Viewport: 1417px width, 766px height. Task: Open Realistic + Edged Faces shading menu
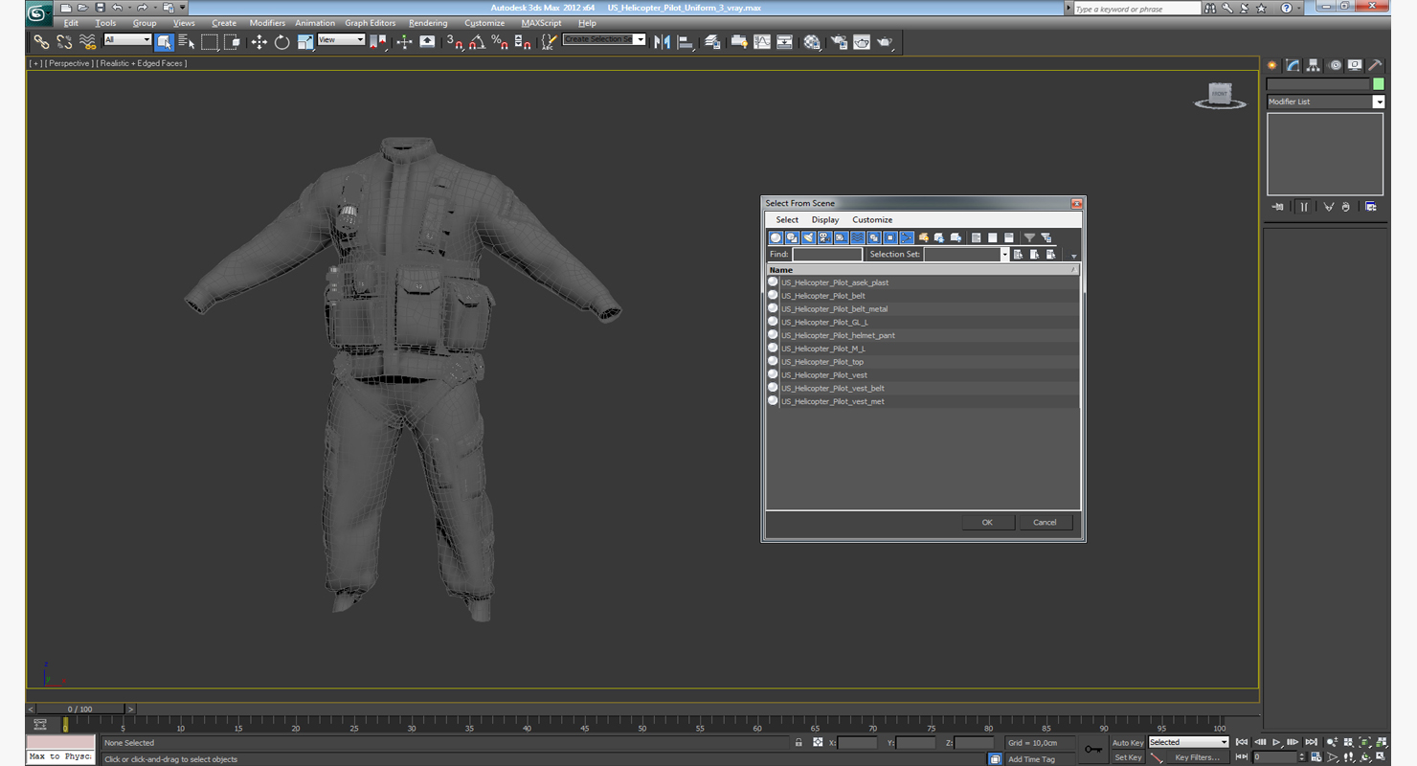point(141,63)
